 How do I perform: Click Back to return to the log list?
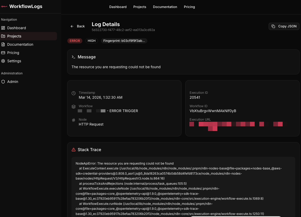tap(77, 26)
